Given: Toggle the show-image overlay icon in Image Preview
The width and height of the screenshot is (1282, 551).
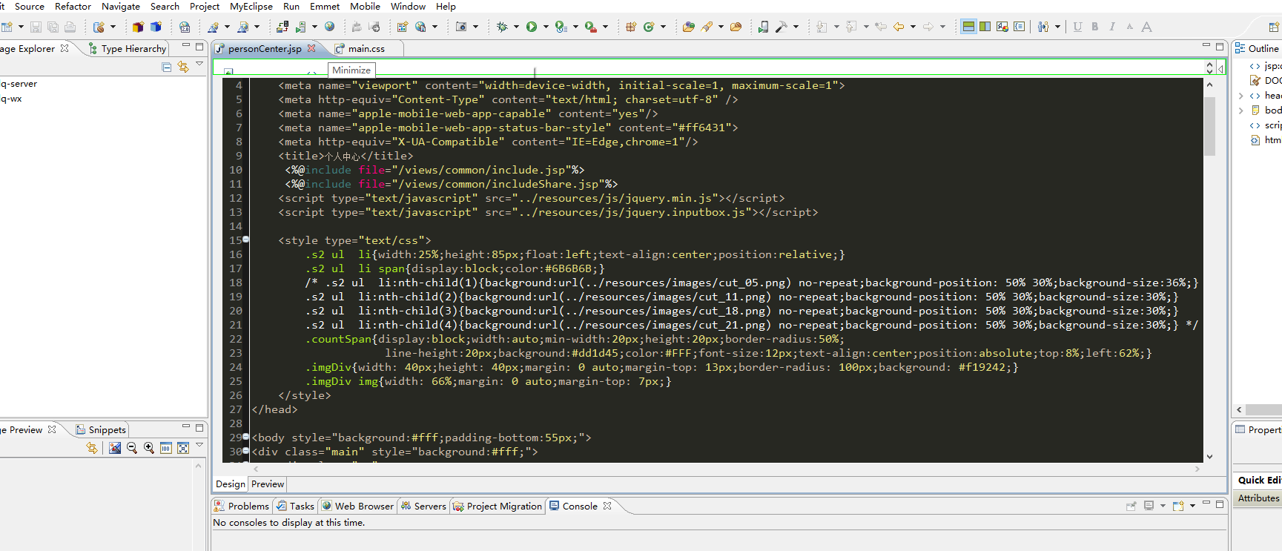Looking at the screenshot, I should click(115, 448).
